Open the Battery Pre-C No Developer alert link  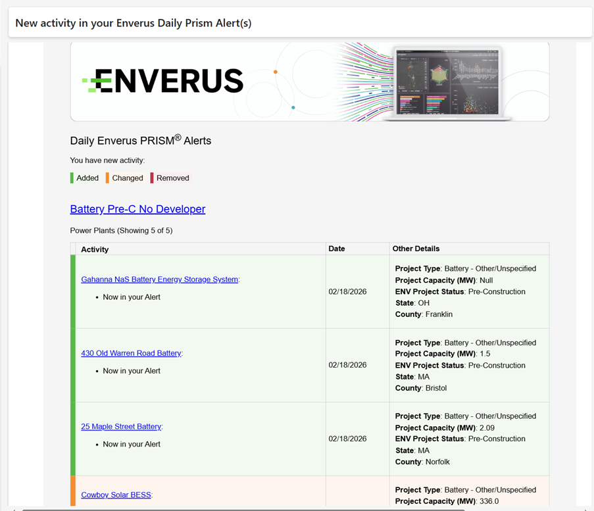point(137,209)
